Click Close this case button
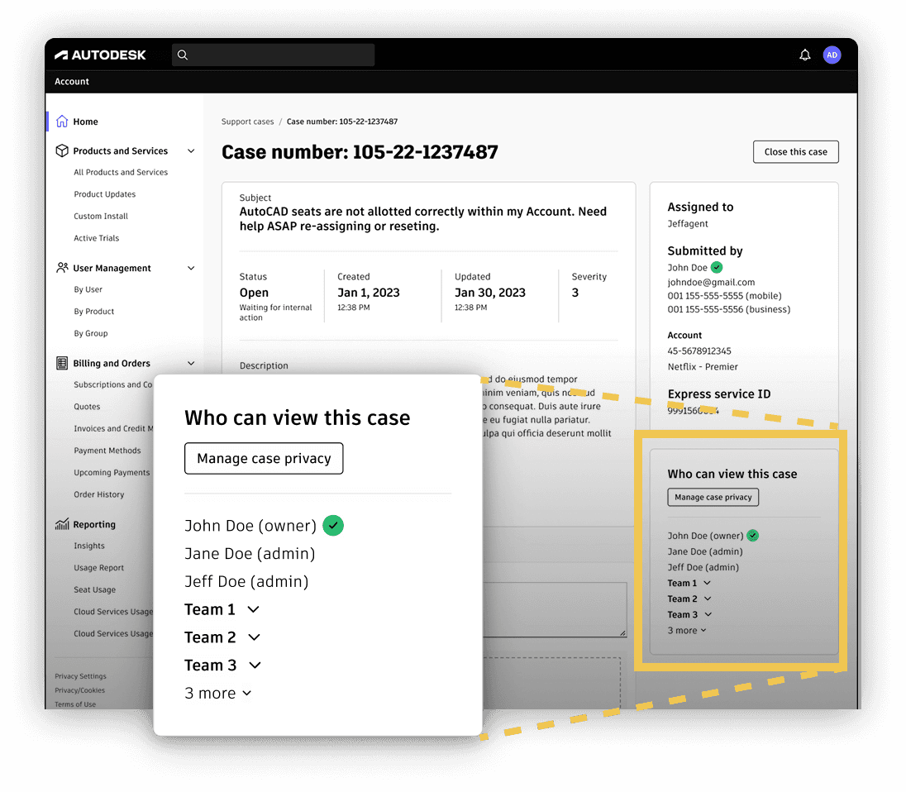This screenshot has height=792, width=906. [795, 152]
